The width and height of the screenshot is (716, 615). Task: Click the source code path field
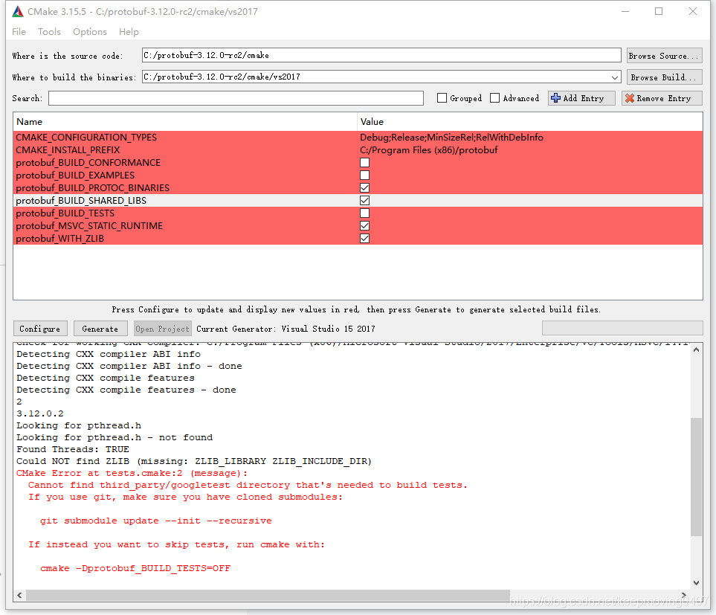(x=381, y=55)
